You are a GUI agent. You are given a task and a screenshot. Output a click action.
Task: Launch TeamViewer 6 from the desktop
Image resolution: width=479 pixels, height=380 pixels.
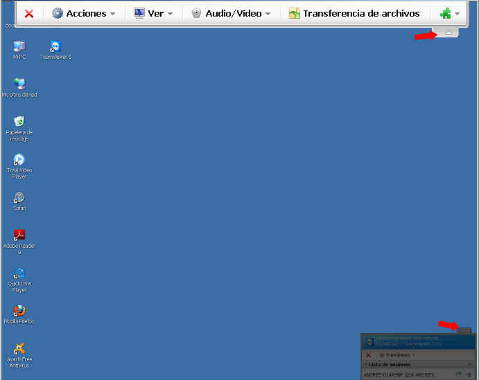point(55,47)
